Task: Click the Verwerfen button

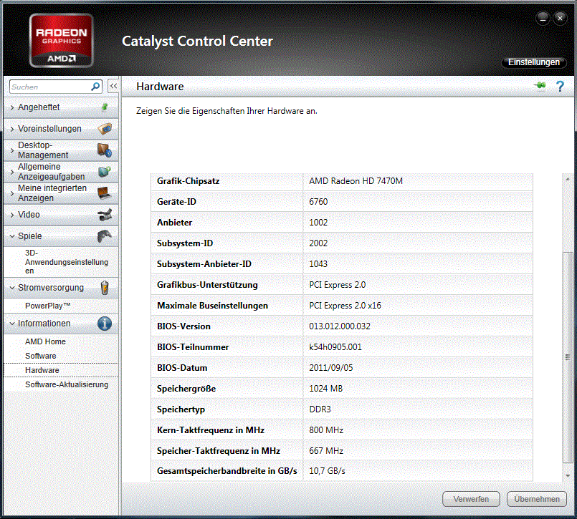Action: [x=471, y=499]
